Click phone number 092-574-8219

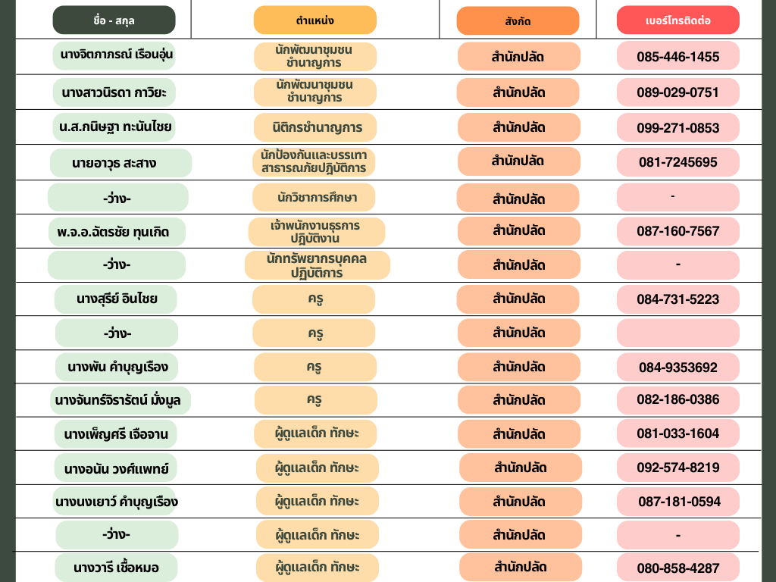coord(677,468)
